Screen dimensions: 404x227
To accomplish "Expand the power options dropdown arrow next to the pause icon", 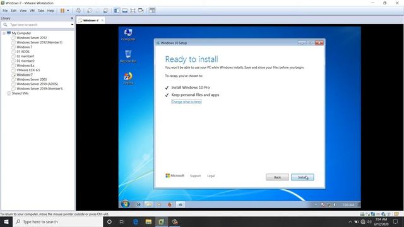I will [x=68, y=11].
